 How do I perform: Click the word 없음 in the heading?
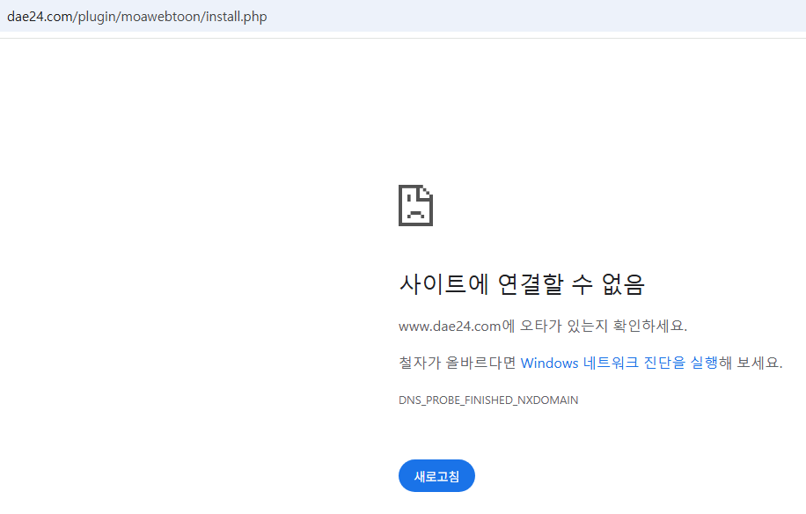623,284
